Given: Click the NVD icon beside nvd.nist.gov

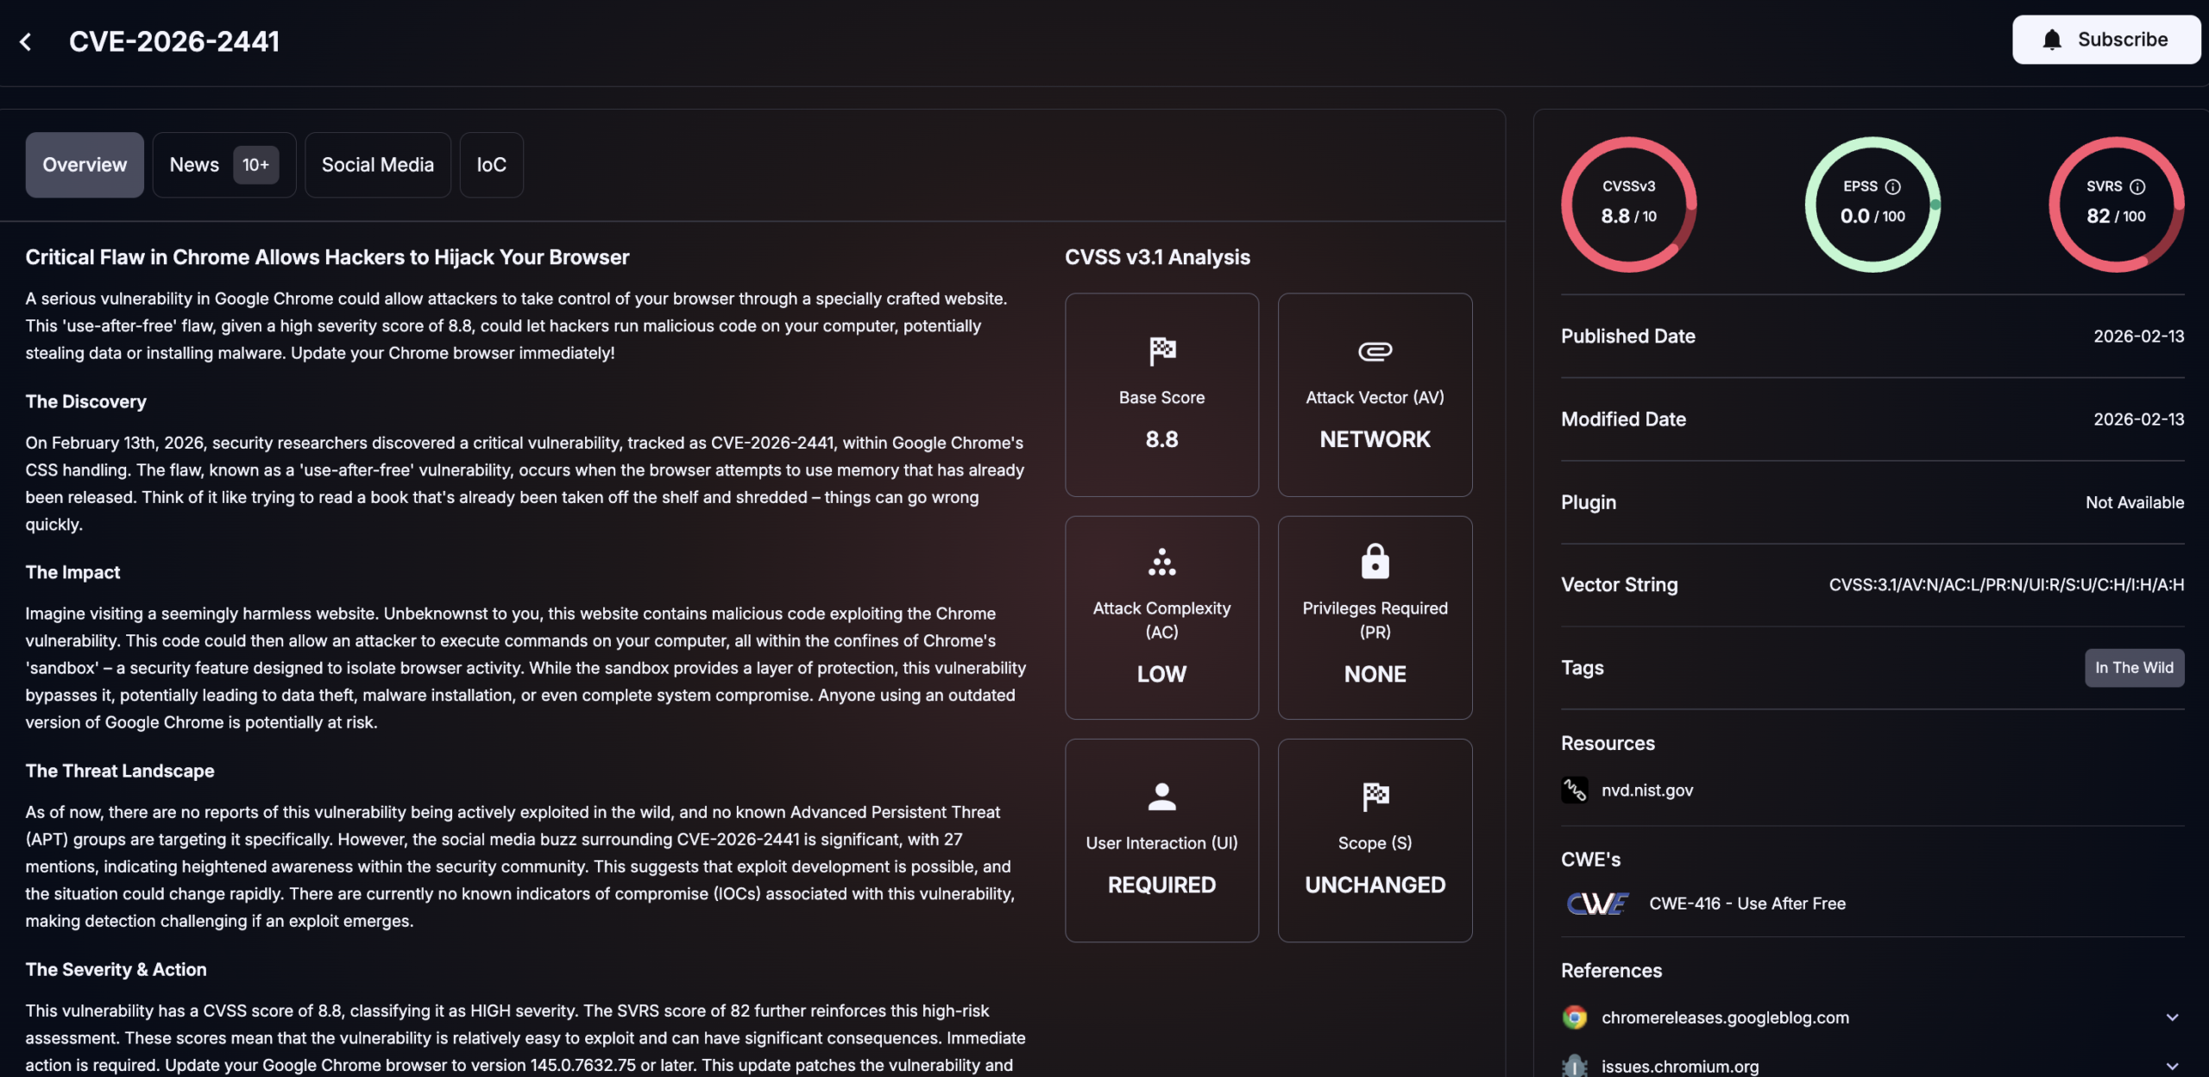Looking at the screenshot, I should point(1574,790).
